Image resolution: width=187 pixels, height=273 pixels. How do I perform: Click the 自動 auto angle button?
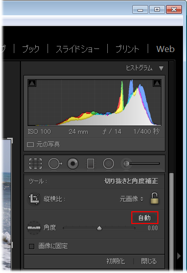pos(145,217)
